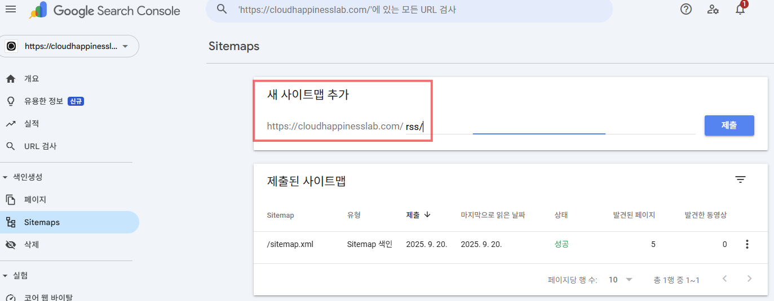
Task: Click the pages icon beside 페이지
Action: (11, 200)
